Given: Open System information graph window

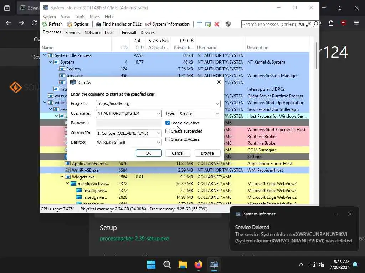Looking at the screenshot, I should [168, 24].
